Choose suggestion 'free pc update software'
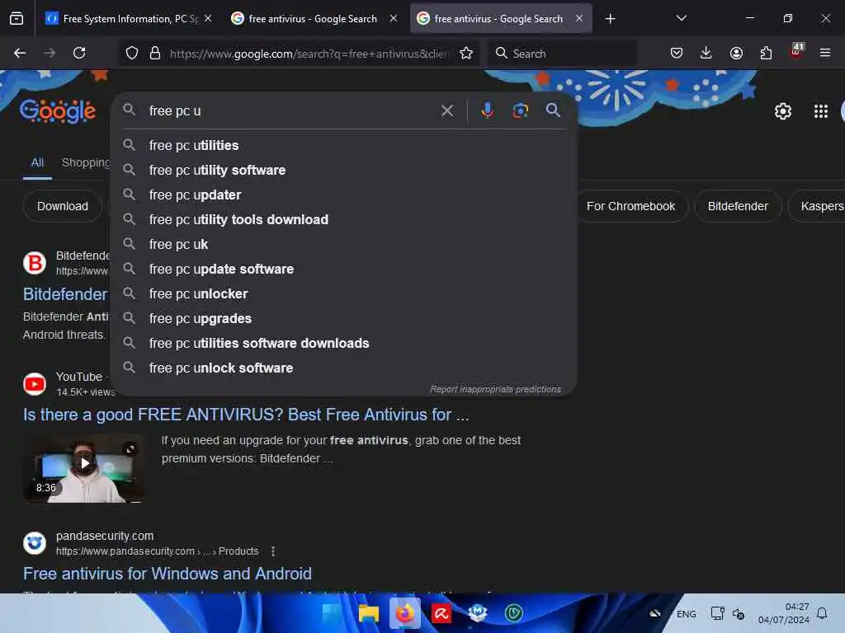Viewport: 845px width, 633px height. click(x=344, y=270)
